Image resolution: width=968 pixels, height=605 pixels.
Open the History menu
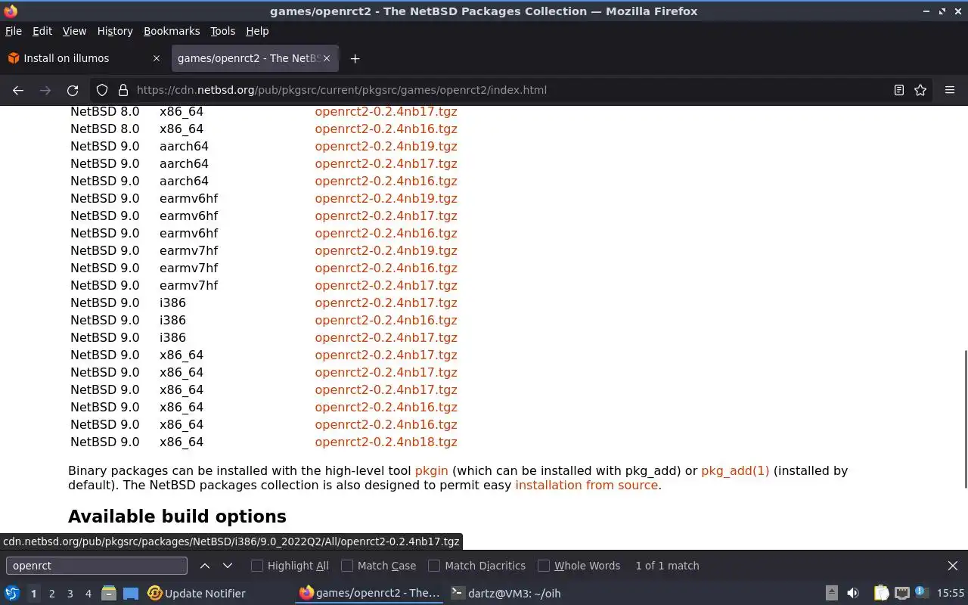point(115,31)
